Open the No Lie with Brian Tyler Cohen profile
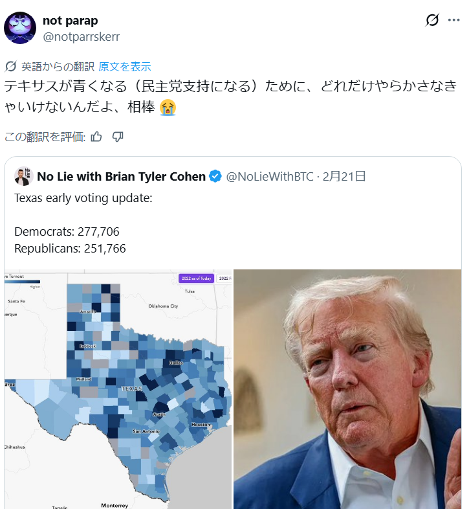The height and width of the screenshot is (509, 469). tap(122, 177)
